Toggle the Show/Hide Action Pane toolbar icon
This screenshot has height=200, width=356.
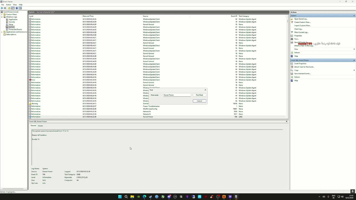[20, 8]
